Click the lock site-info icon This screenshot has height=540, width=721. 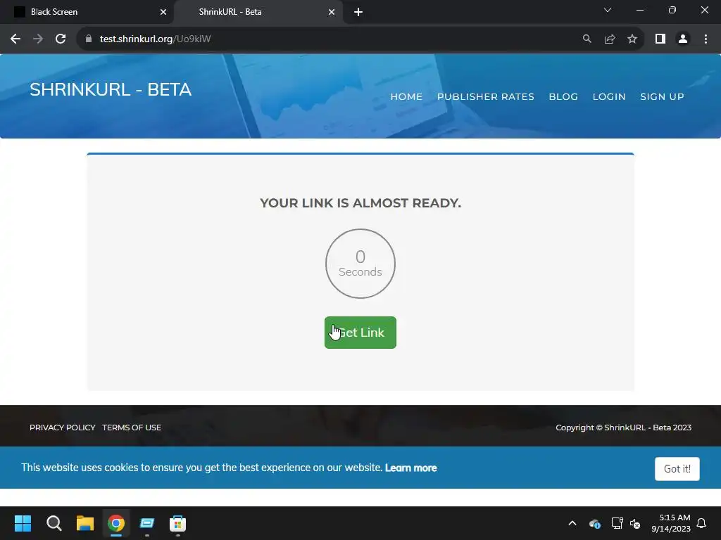point(89,39)
